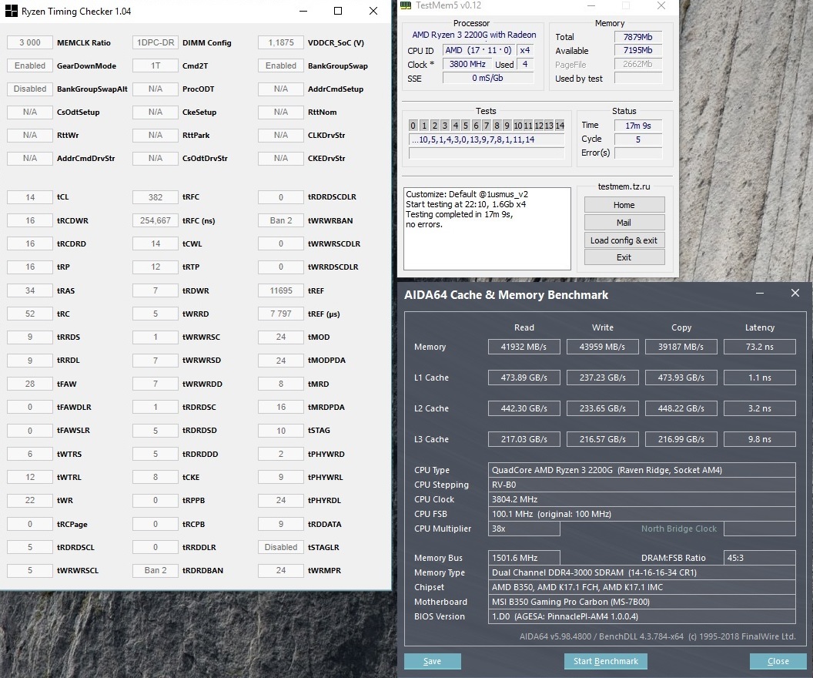Click the tWRMPR value 24
The height and width of the screenshot is (678, 813).
point(281,570)
